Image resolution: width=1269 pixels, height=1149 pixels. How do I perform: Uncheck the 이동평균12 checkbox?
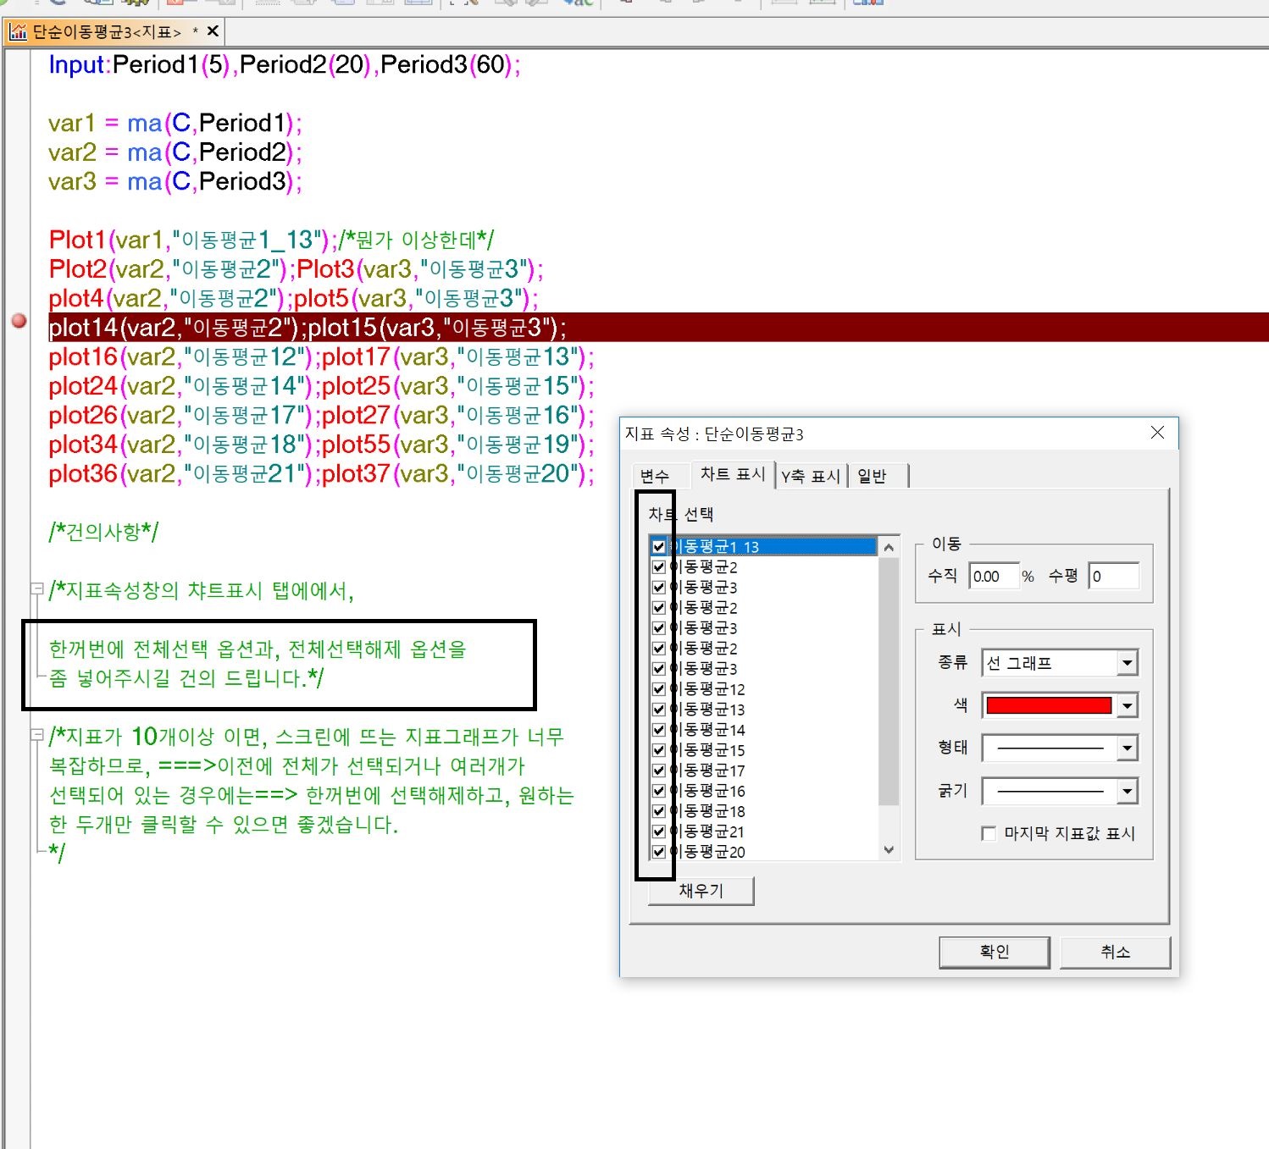pos(658,689)
